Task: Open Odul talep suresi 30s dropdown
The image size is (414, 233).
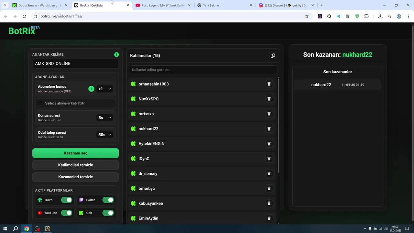Action: (105, 135)
